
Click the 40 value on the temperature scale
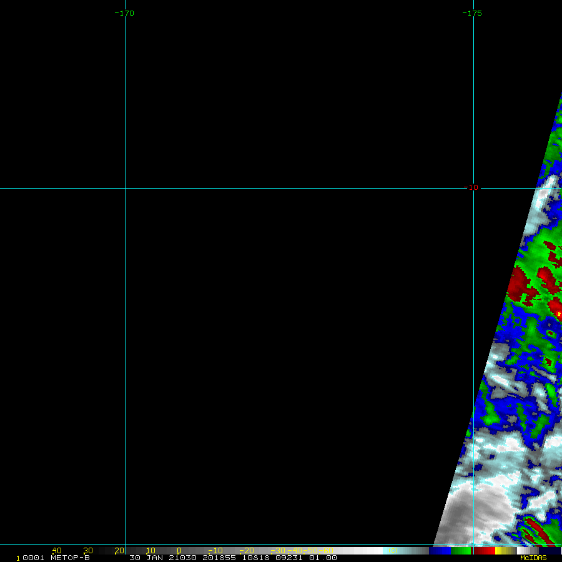[x=57, y=551]
